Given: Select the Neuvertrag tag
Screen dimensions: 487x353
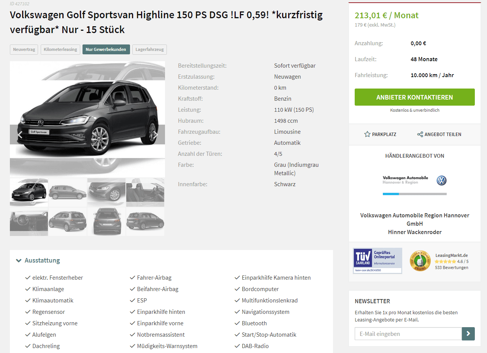Looking at the screenshot, I should tap(24, 49).
